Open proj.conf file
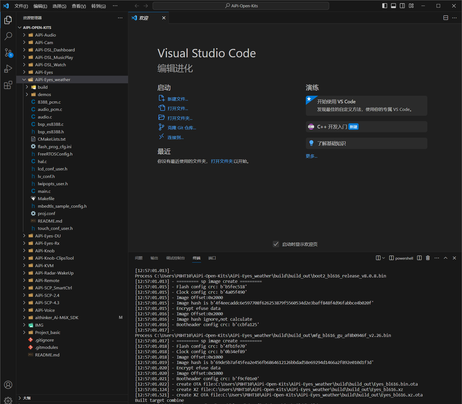 tap(72, 213)
